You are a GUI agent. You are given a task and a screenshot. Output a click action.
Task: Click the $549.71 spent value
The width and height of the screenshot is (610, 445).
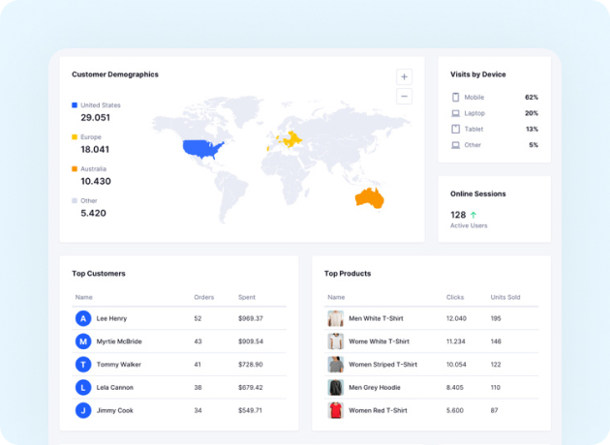pos(250,410)
